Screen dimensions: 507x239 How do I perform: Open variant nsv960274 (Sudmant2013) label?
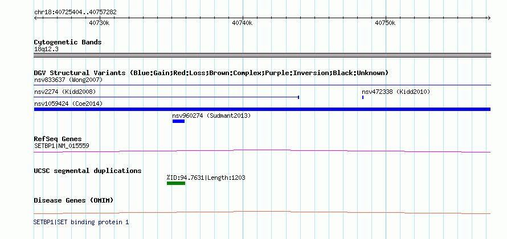(211, 116)
